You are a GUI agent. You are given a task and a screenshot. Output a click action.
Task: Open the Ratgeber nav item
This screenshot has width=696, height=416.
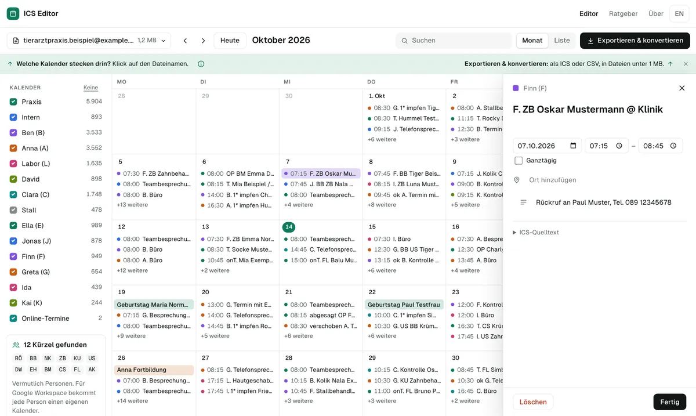(623, 13)
